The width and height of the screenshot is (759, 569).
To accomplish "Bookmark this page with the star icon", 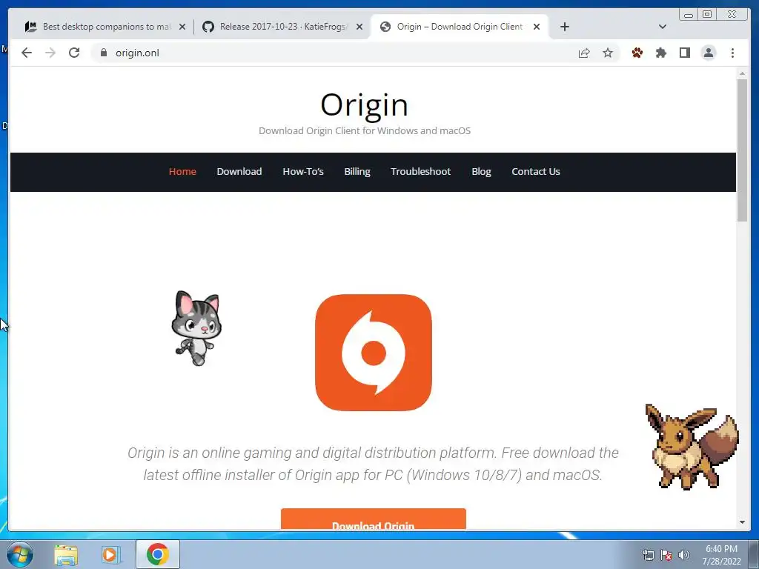I will (x=608, y=53).
